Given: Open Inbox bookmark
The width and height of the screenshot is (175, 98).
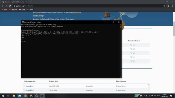Looking at the screenshot, I should tap(30, 10).
